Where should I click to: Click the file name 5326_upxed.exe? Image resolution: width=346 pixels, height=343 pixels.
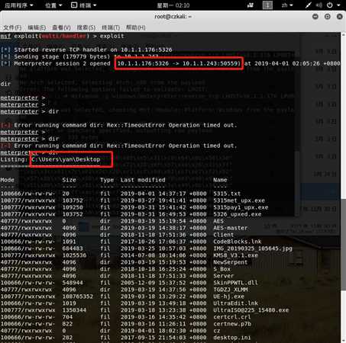(x=238, y=214)
